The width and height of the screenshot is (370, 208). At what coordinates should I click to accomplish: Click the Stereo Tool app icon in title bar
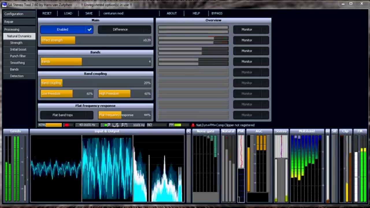[x=4, y=4]
